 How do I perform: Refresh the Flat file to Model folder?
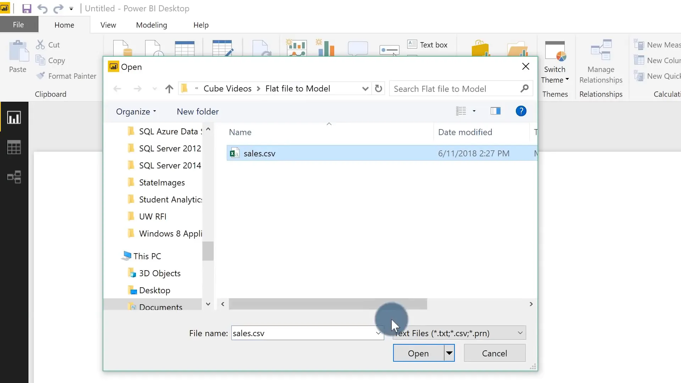[378, 88]
